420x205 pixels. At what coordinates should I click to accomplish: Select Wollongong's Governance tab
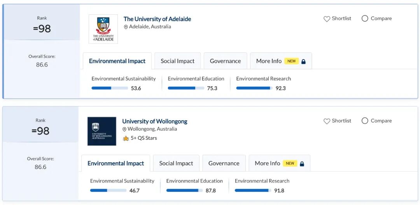pyautogui.click(x=224, y=163)
